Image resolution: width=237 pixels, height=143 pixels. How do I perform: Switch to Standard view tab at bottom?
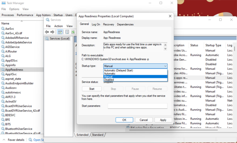97,135
